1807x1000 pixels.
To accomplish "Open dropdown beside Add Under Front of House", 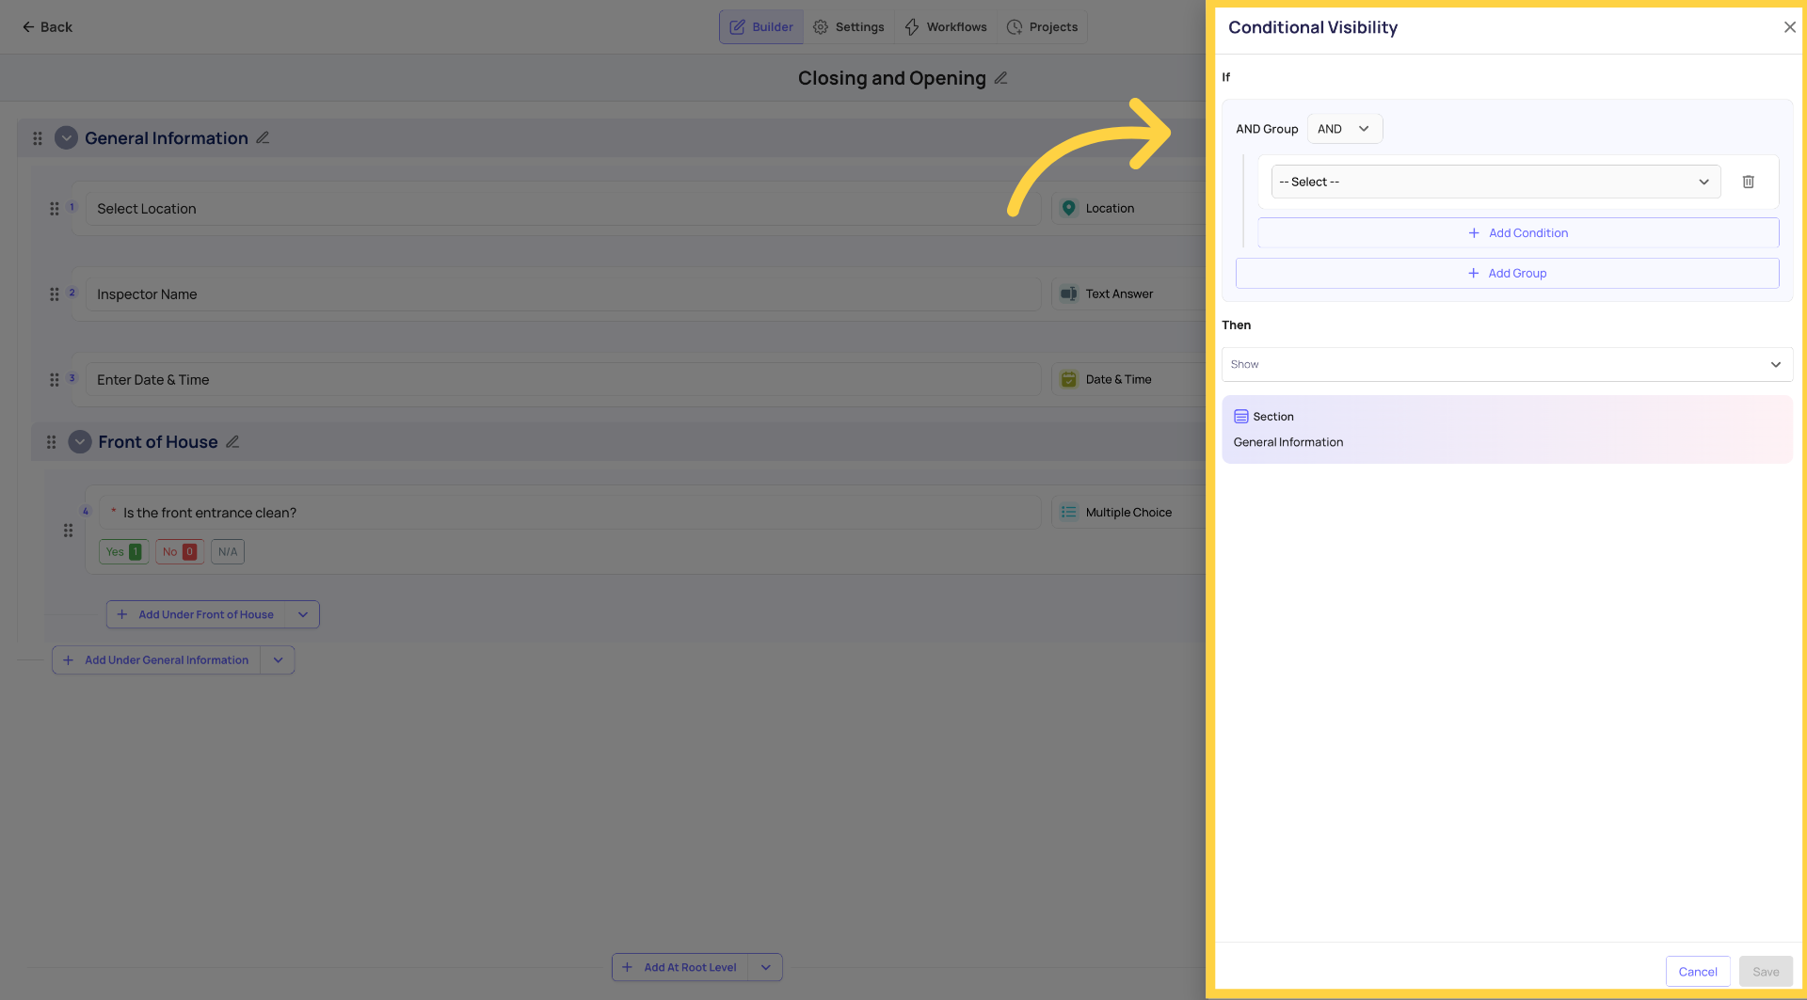I will (x=303, y=615).
